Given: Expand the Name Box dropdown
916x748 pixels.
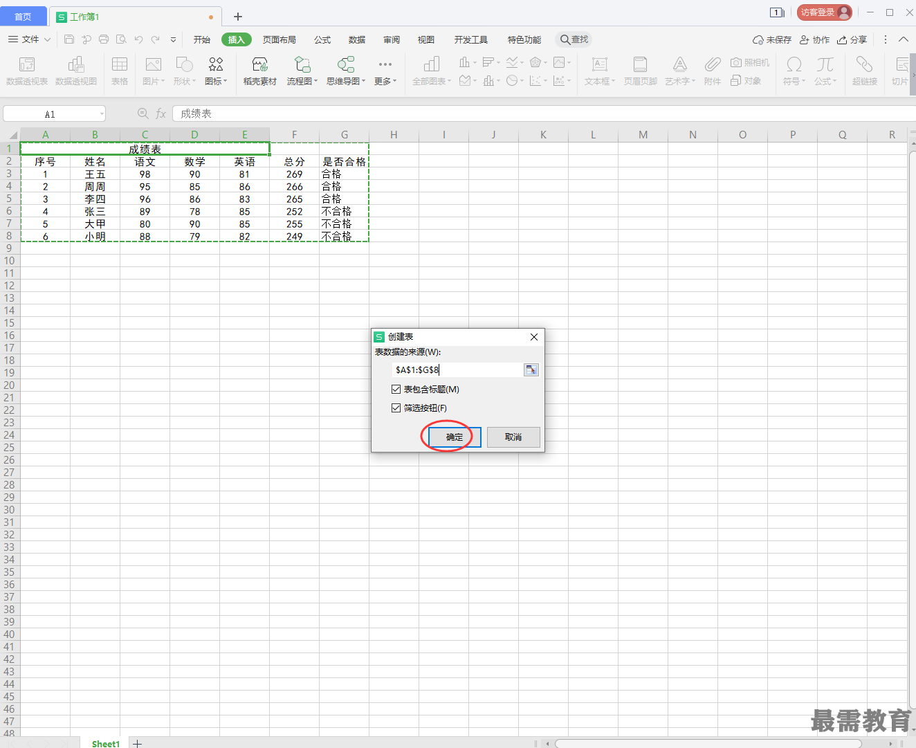Looking at the screenshot, I should tap(102, 113).
